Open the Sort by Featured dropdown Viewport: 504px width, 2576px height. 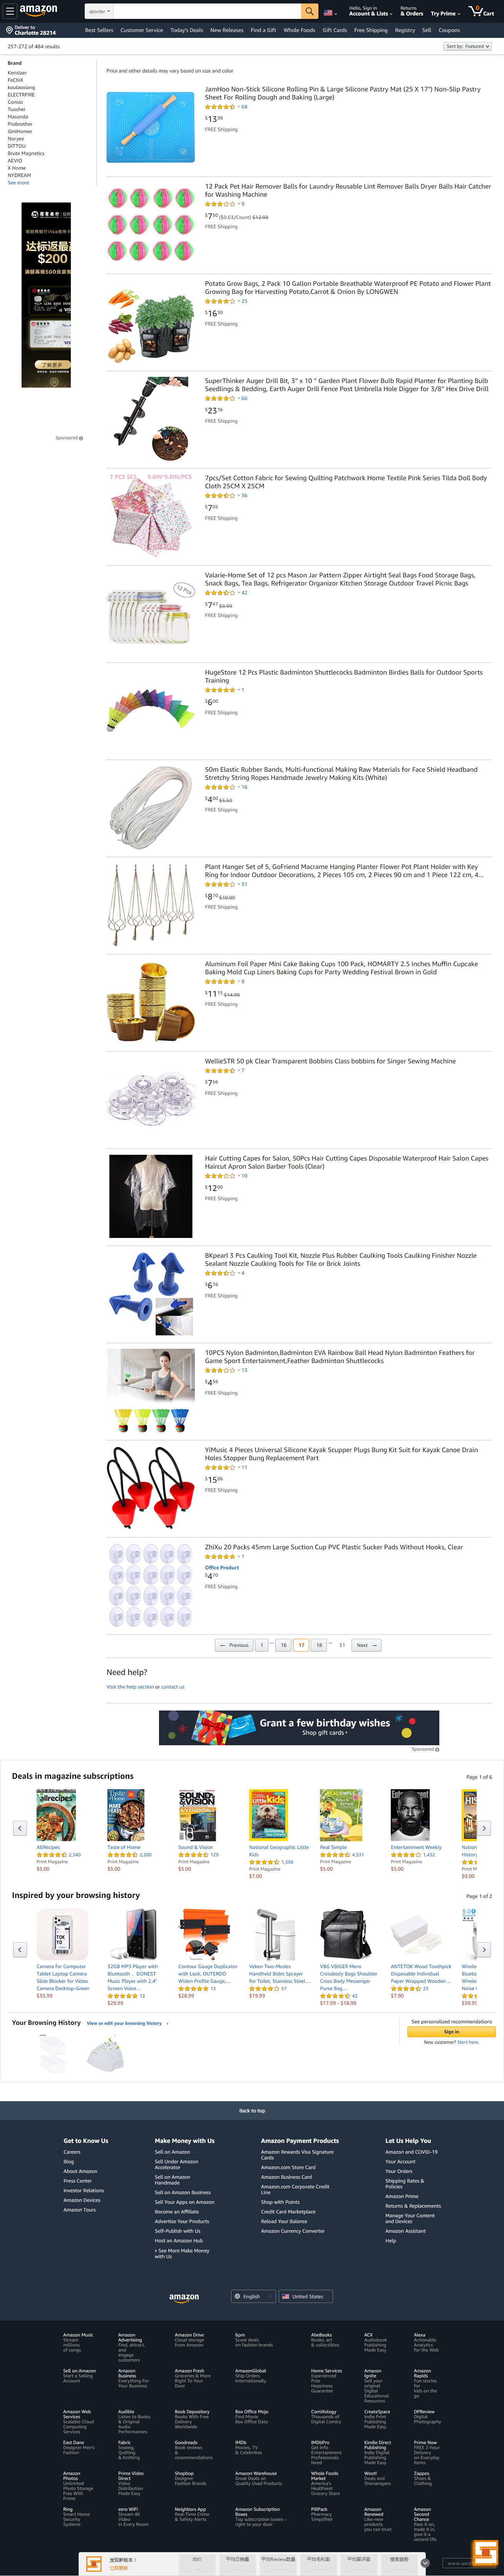tap(466, 46)
